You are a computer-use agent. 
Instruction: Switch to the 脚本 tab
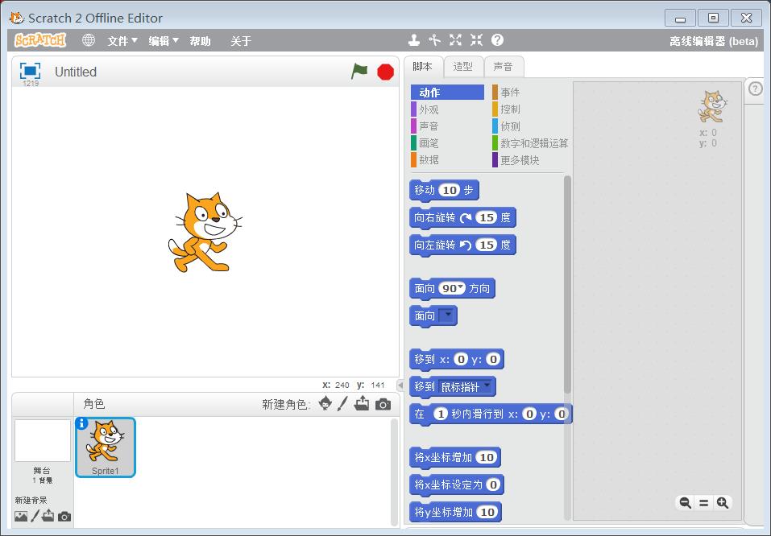coord(423,66)
